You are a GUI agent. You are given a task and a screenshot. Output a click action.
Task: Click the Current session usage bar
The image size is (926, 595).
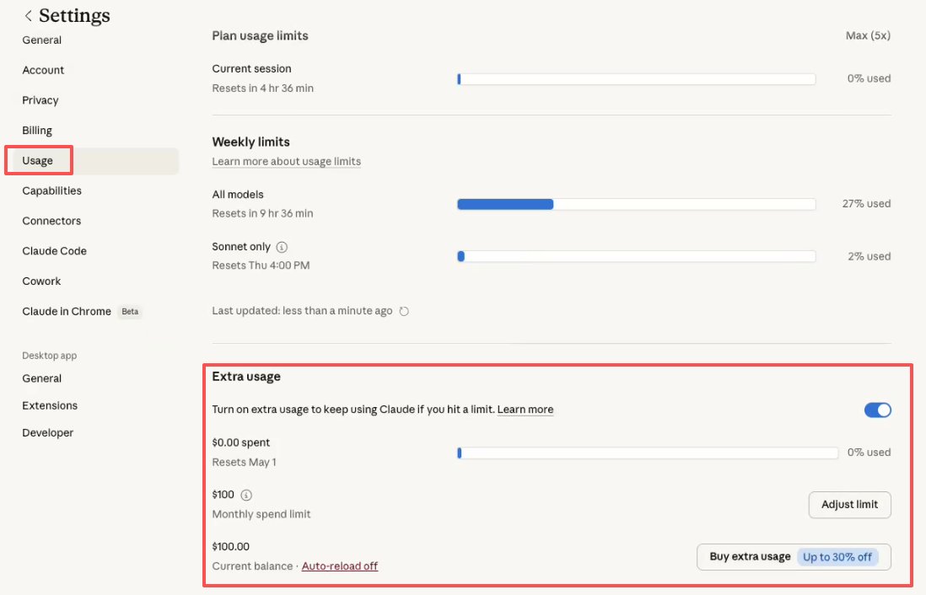point(636,79)
